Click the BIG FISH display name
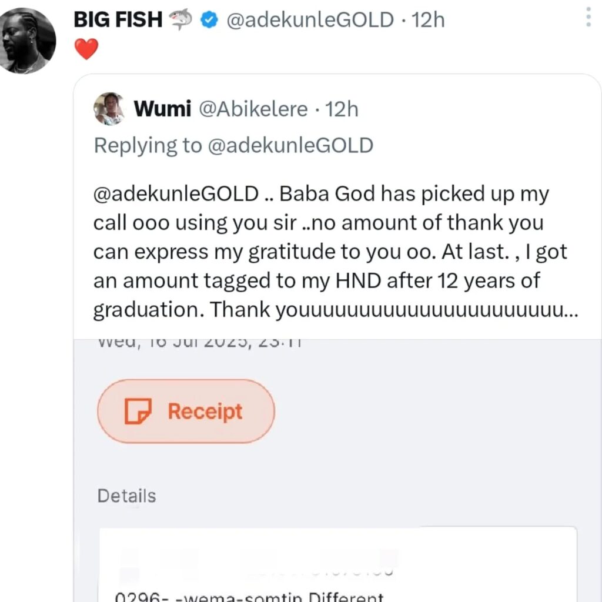 click(118, 20)
